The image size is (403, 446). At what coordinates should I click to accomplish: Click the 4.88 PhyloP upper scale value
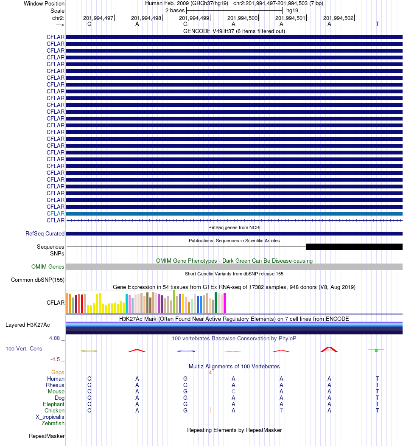click(55, 338)
